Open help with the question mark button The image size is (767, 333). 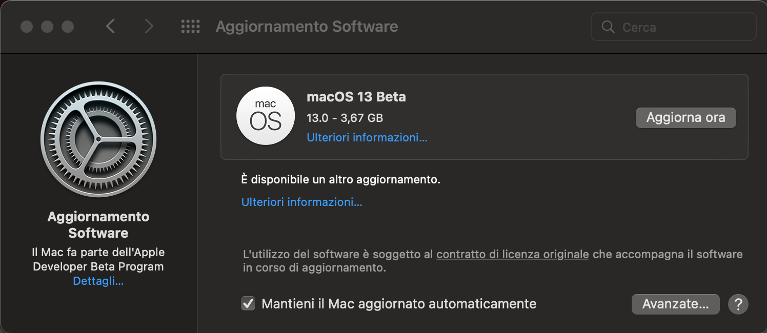pos(738,304)
